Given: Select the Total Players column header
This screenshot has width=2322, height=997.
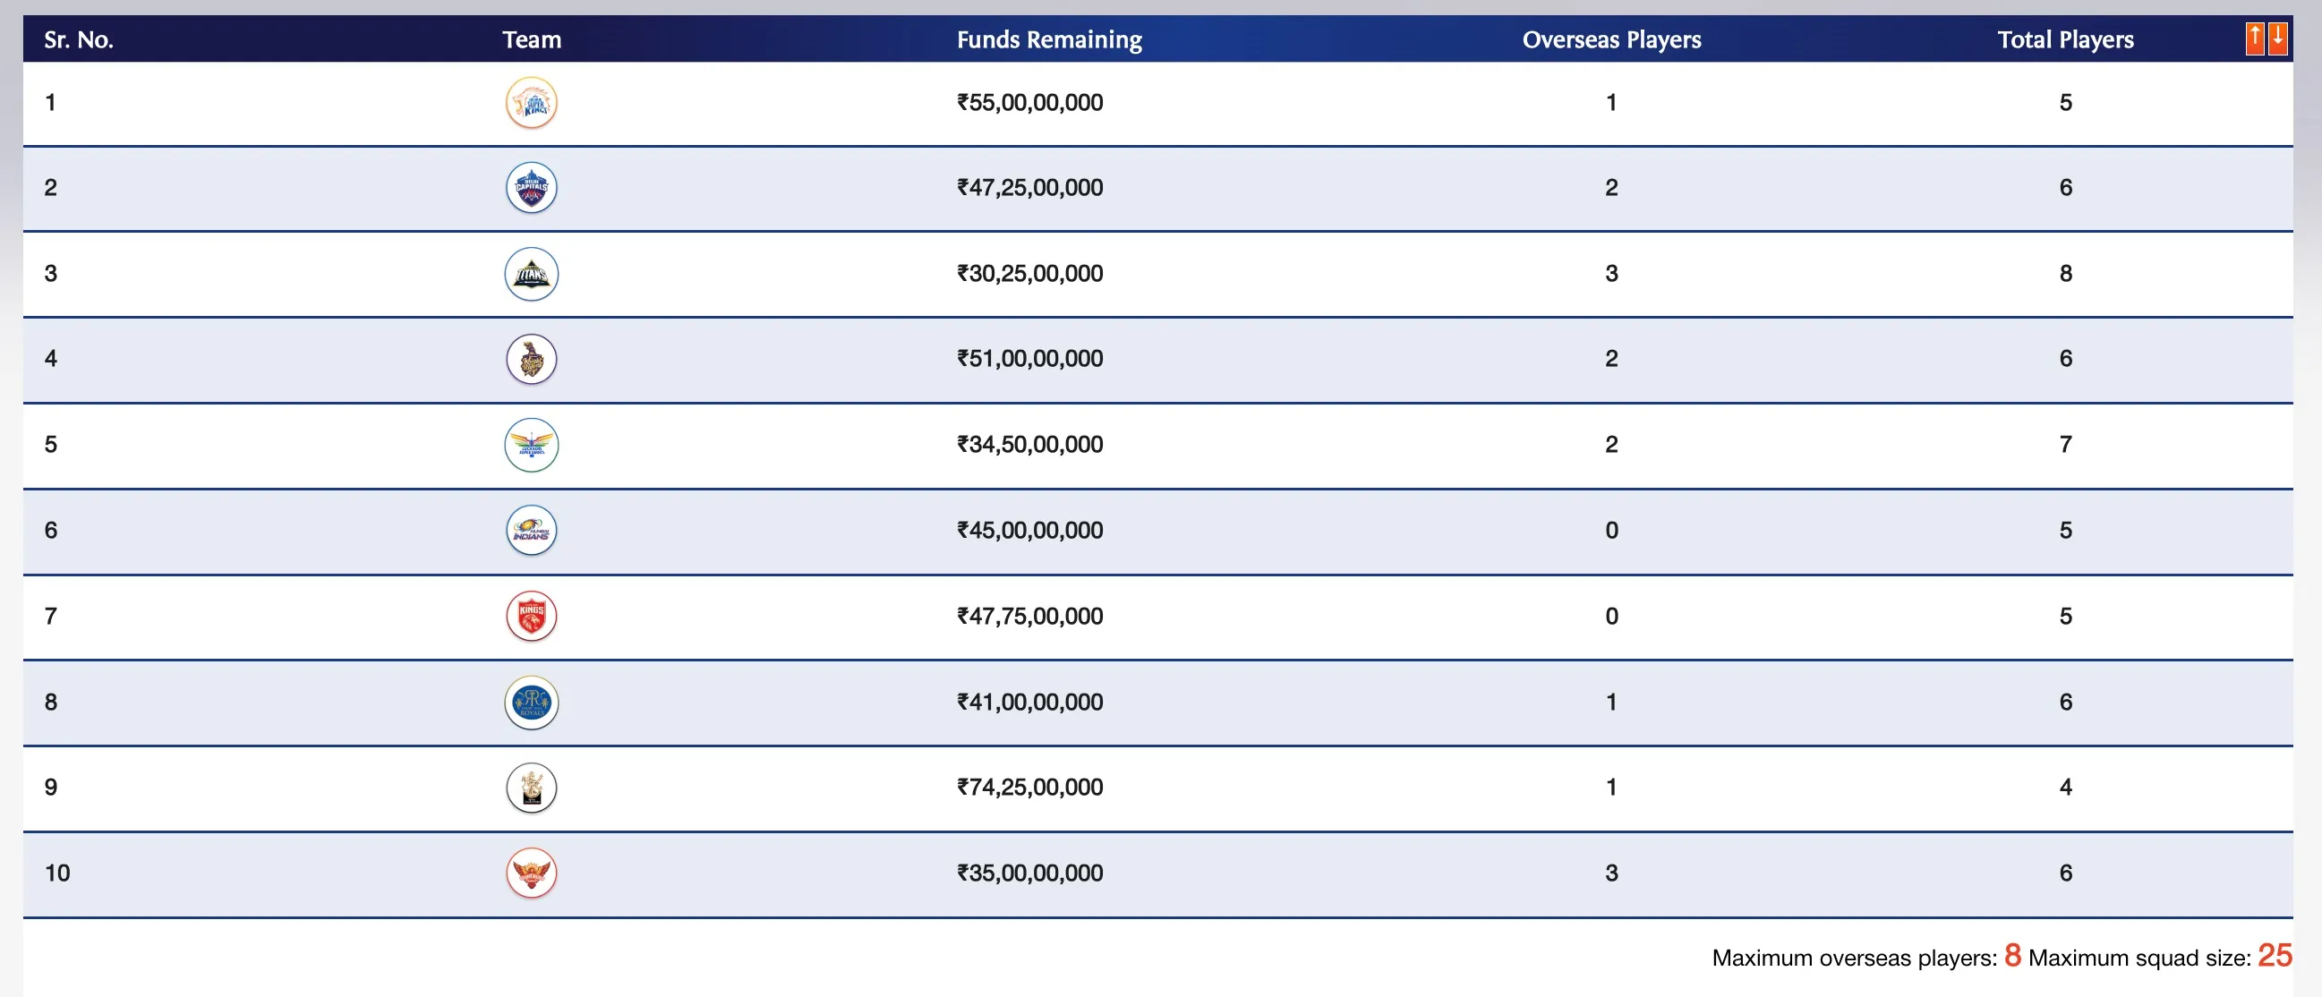Looking at the screenshot, I should pos(2065,39).
